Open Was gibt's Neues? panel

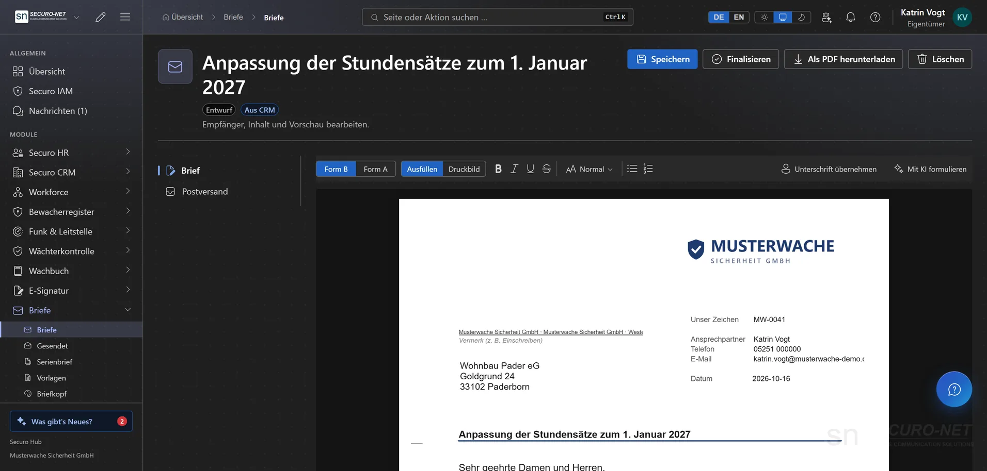coord(71,421)
